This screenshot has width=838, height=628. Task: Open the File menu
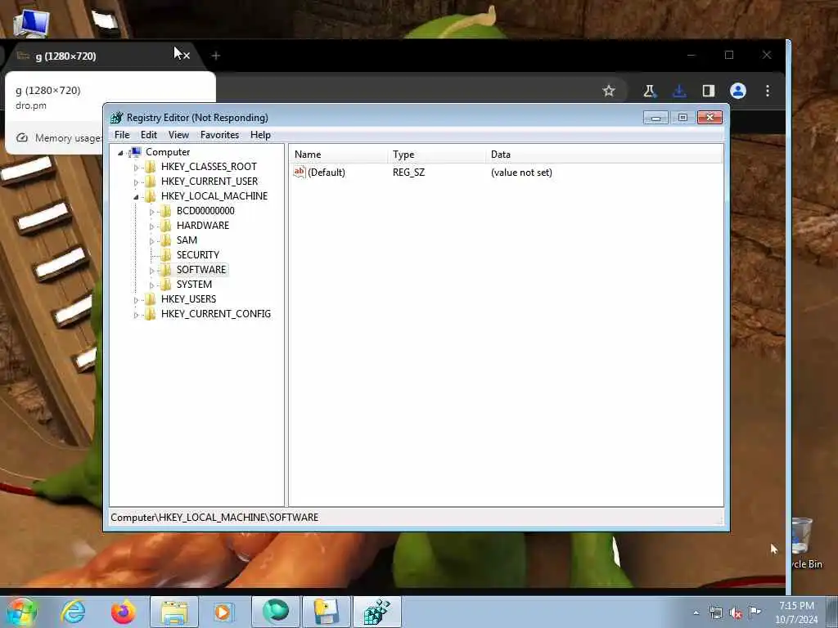point(122,135)
